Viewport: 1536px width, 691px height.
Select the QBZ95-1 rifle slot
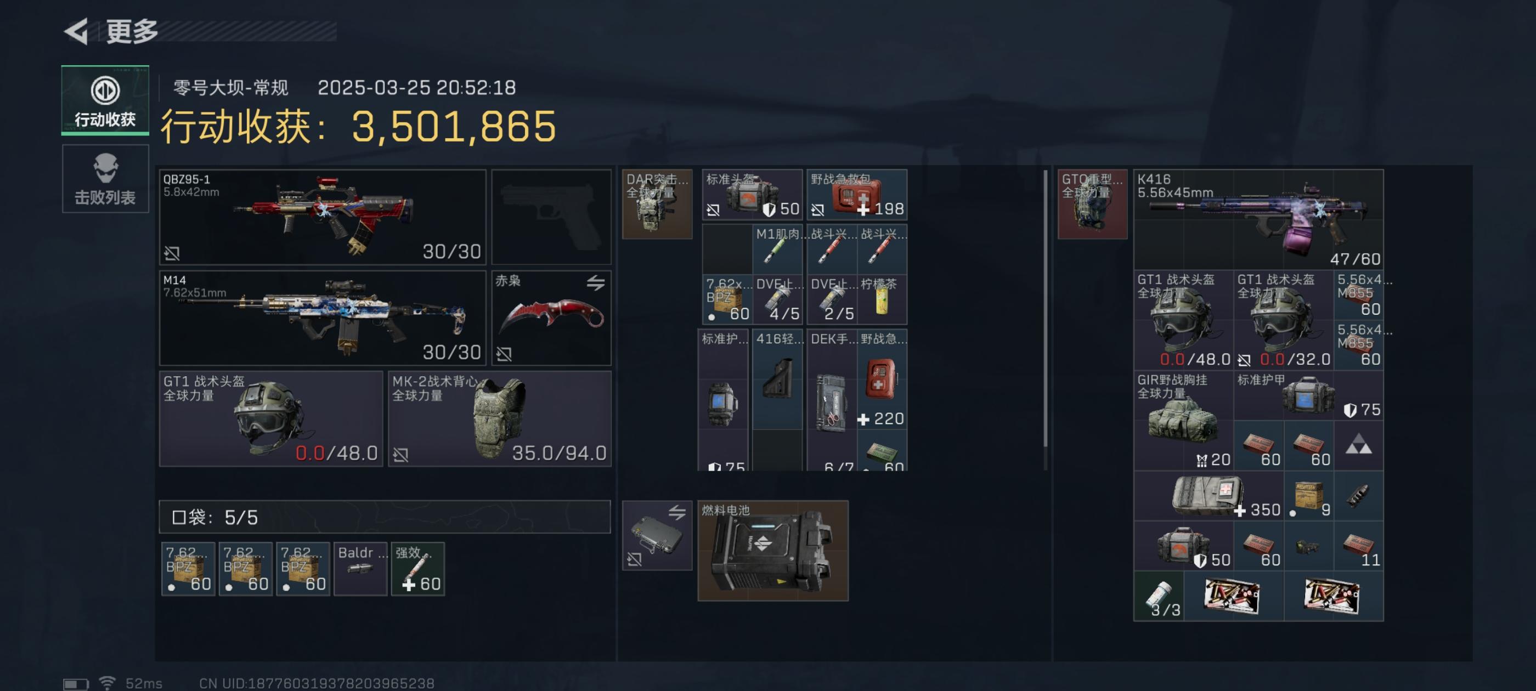[323, 217]
